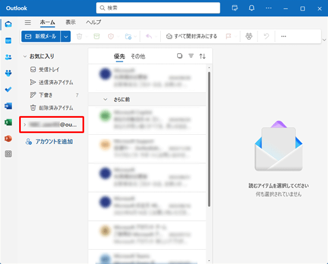Open the dropdown arrow beside Move to
The image size is (328, 264).
(x=136, y=37)
